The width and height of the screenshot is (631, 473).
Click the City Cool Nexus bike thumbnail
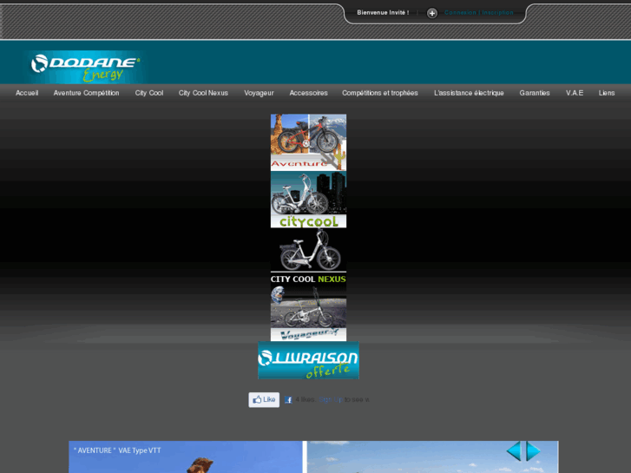pos(308,256)
